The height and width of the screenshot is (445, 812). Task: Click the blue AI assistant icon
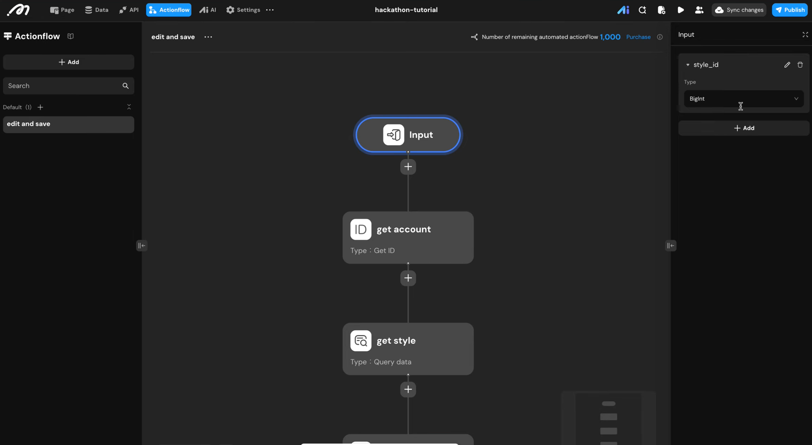(623, 10)
